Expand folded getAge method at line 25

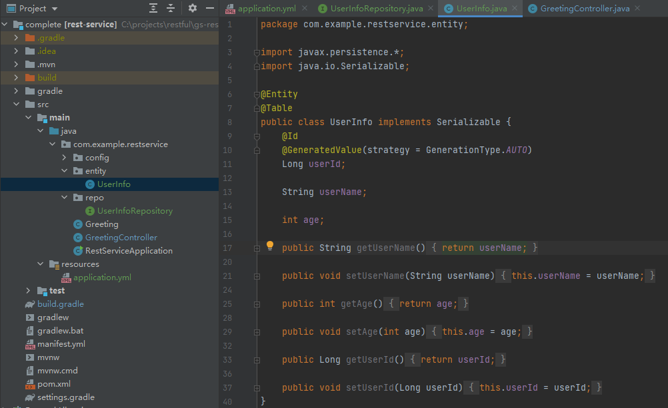[x=257, y=305]
